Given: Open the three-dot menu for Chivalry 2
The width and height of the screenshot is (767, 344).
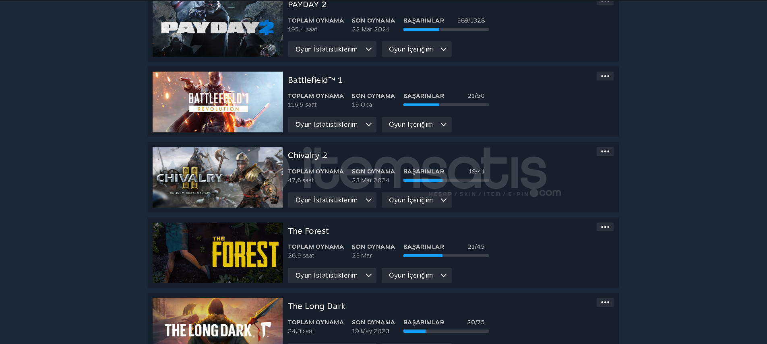Looking at the screenshot, I should (605, 151).
